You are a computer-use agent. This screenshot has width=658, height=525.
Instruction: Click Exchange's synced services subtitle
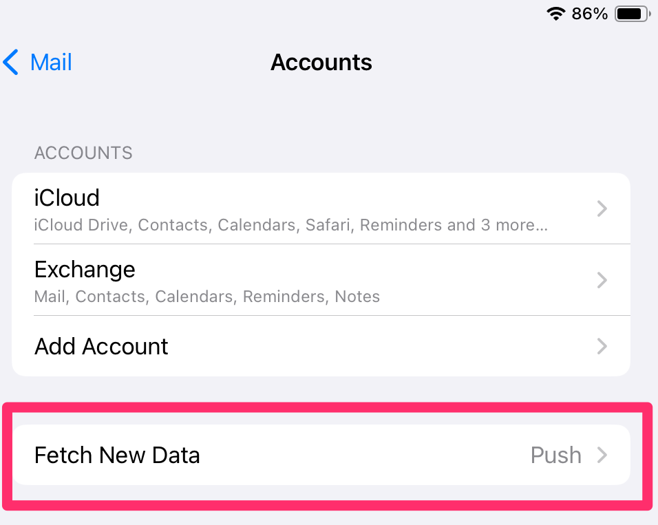[206, 297]
